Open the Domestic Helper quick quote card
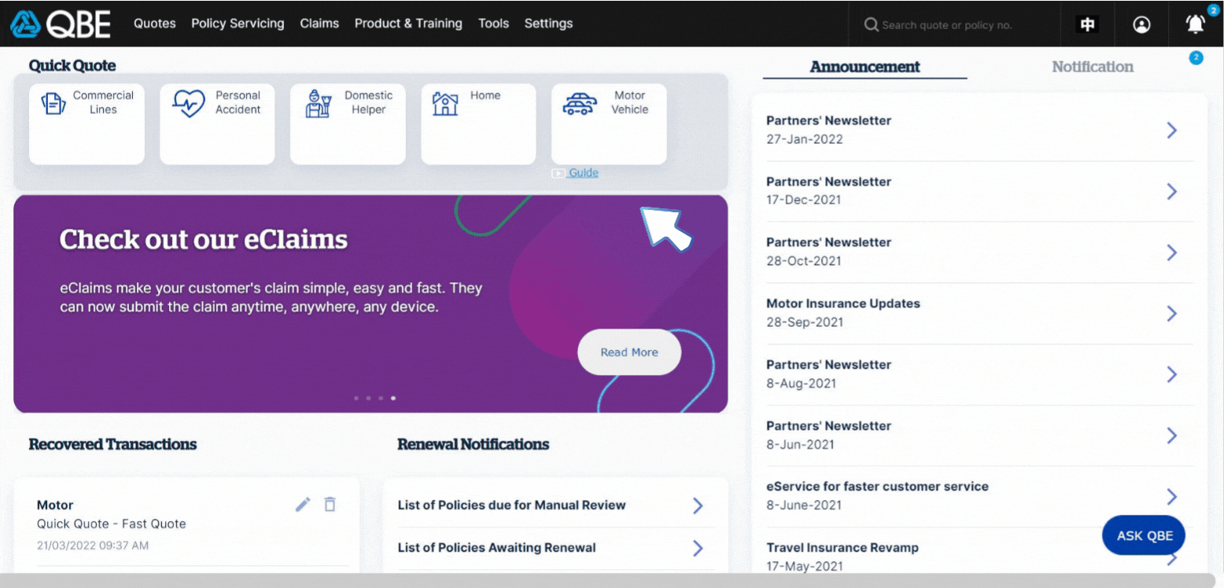 (x=348, y=124)
